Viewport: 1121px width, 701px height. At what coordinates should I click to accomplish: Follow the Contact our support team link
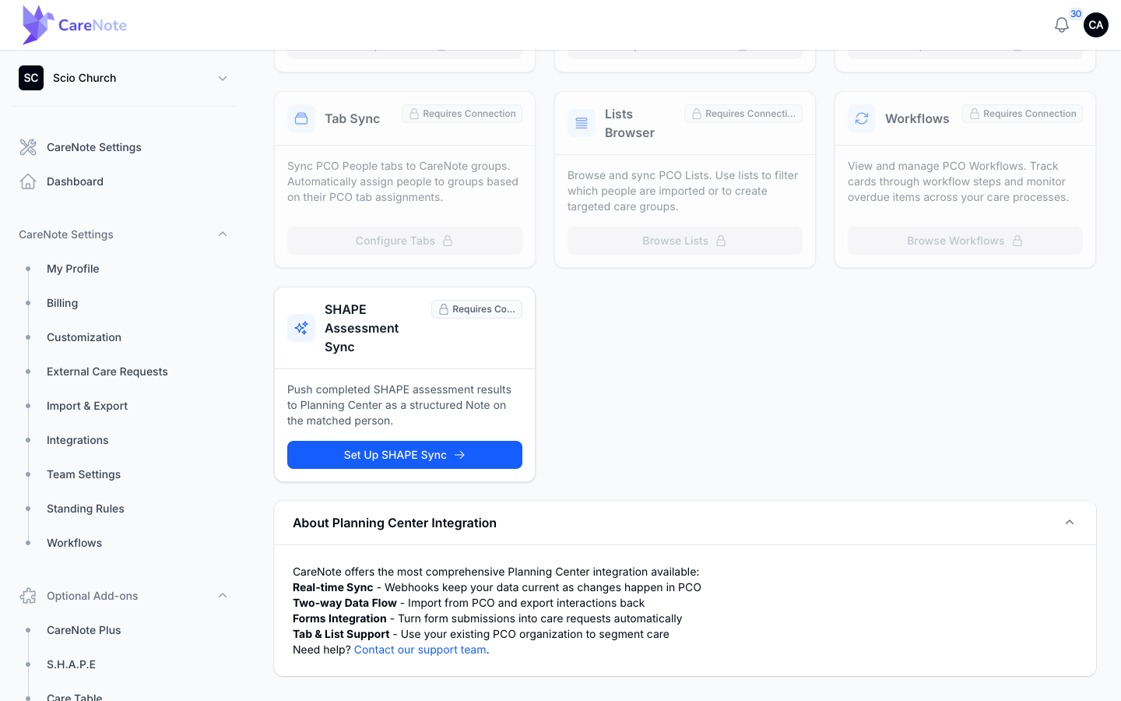[420, 650]
